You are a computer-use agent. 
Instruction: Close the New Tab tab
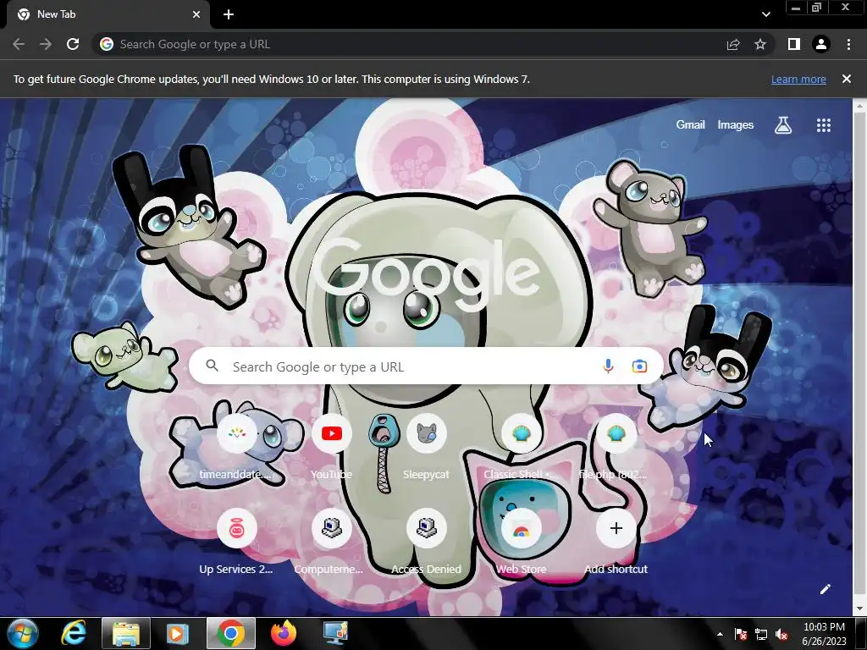(196, 14)
